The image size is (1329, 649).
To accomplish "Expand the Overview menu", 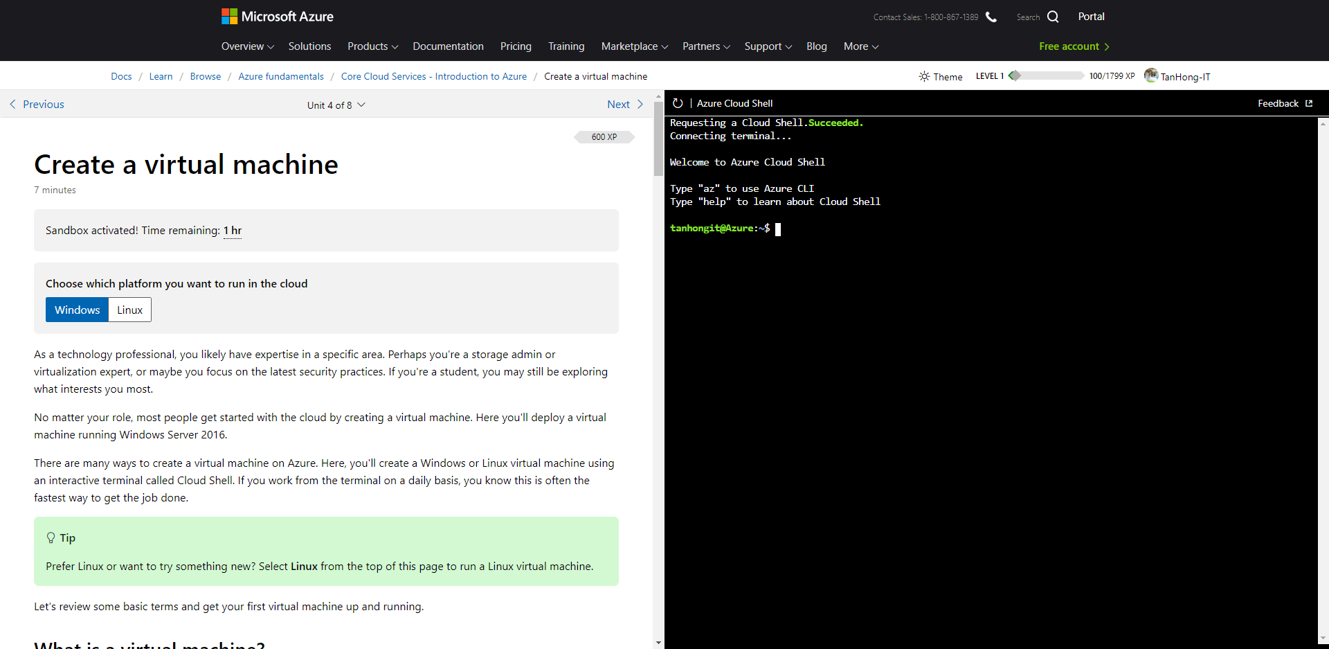I will 248,46.
